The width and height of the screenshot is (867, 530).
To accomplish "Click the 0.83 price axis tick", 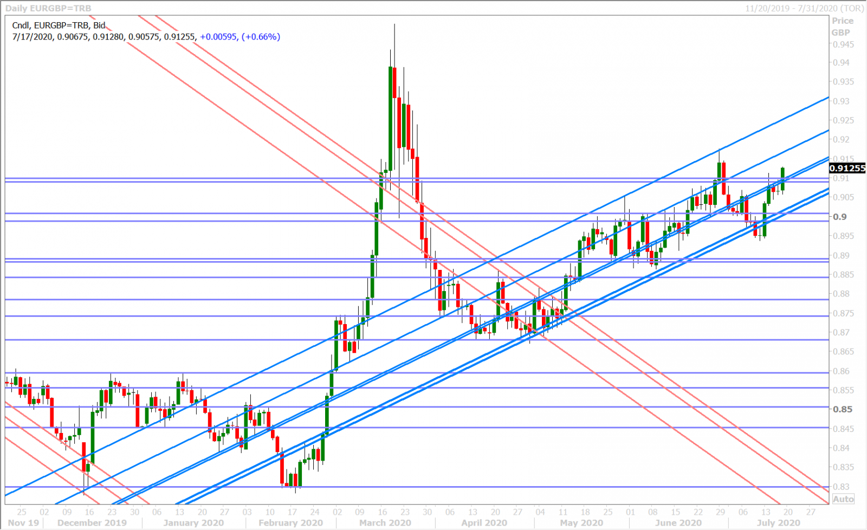I will (842, 487).
